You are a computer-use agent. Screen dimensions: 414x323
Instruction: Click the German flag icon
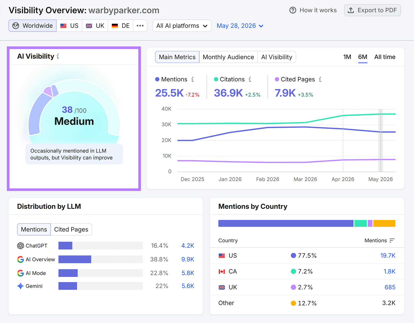(x=115, y=26)
